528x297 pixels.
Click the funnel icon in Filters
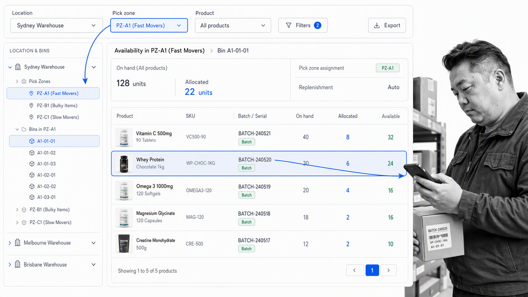(288, 25)
